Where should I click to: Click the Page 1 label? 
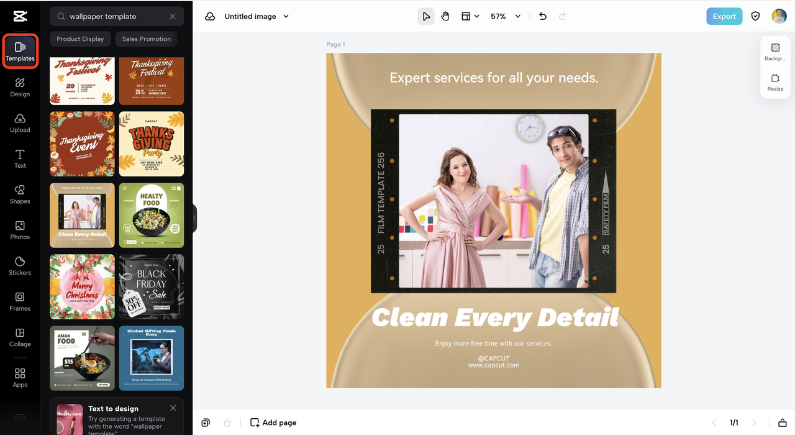(x=335, y=44)
